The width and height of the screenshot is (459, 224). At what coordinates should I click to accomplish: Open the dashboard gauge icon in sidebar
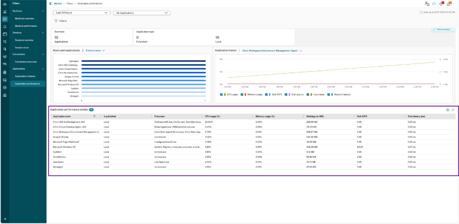pos(5,4)
